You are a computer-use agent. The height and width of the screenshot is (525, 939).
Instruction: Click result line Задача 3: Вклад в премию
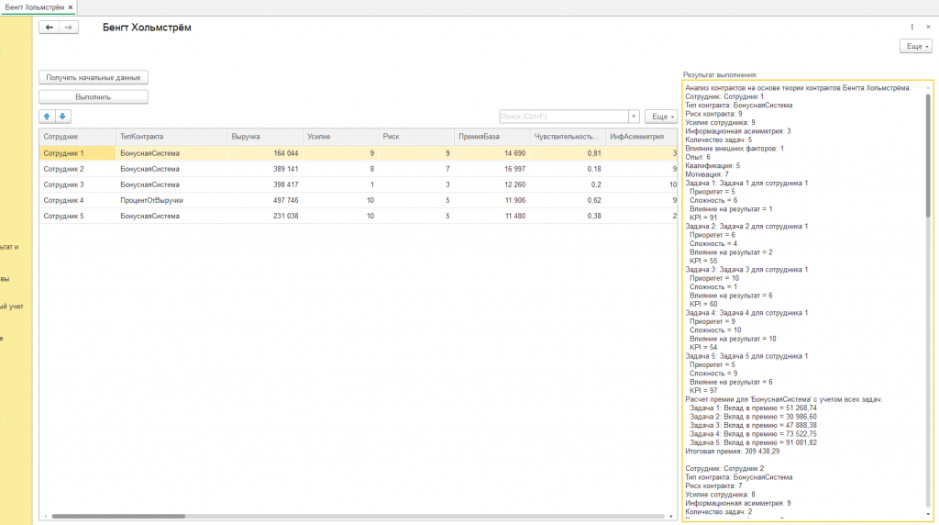pos(753,425)
